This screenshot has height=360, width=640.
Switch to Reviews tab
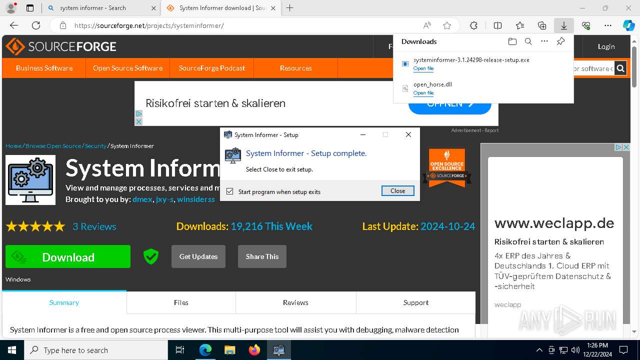coord(295,302)
